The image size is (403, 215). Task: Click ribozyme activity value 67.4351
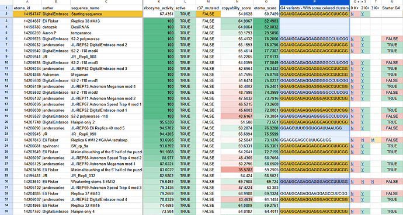click(x=159, y=14)
